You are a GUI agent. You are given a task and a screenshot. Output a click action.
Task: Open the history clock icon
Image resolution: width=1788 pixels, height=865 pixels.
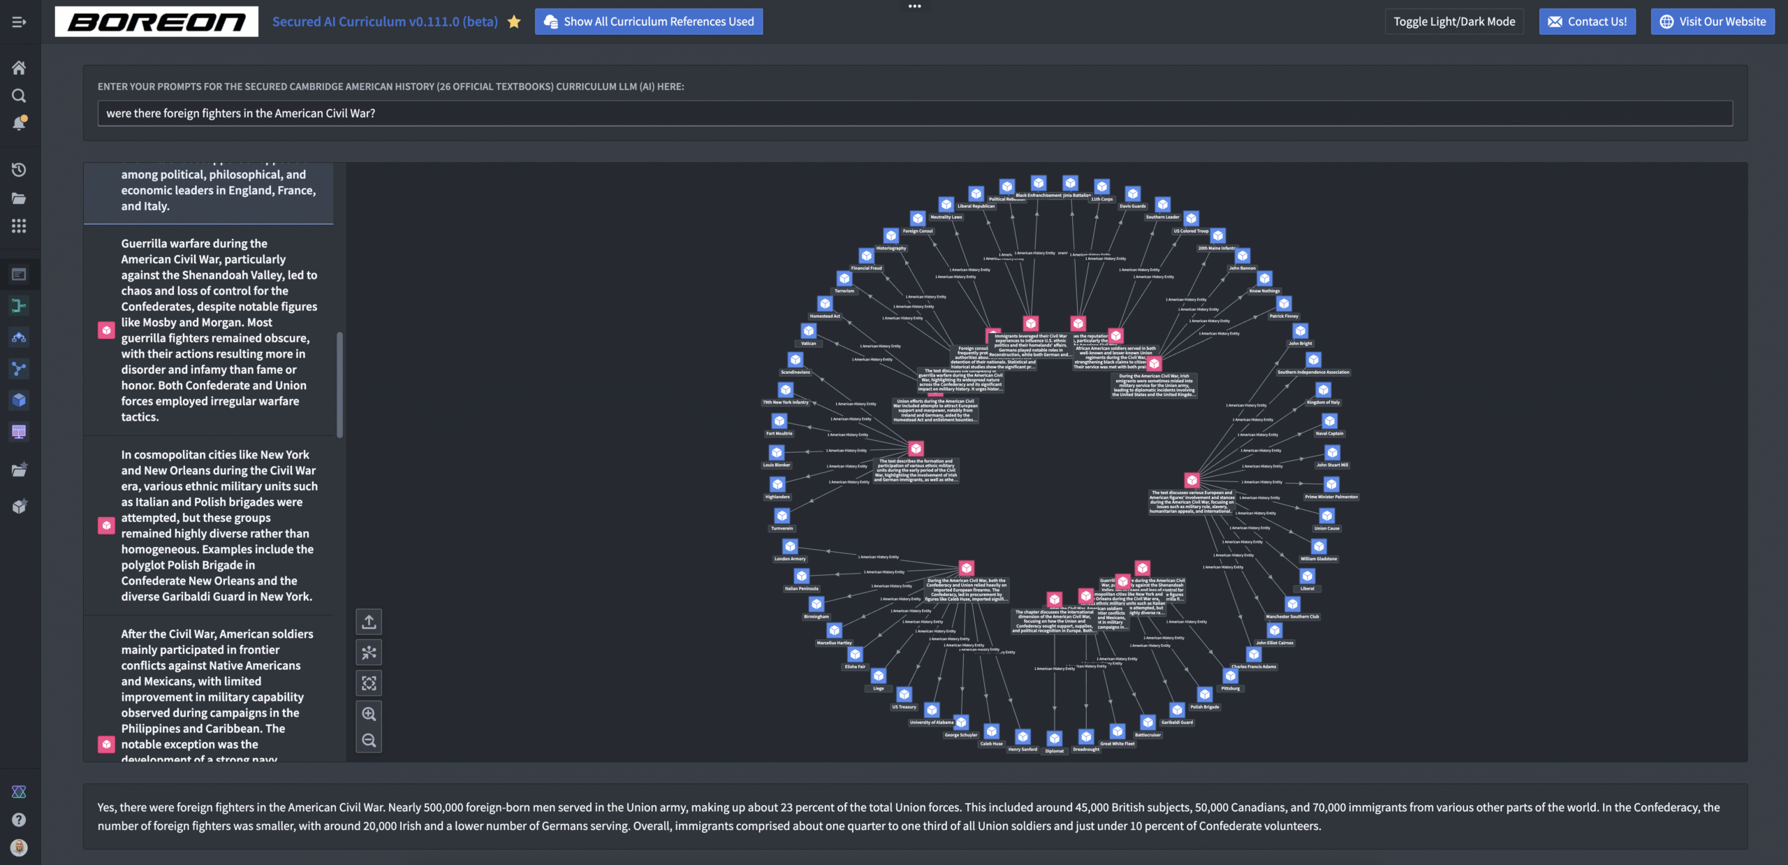click(19, 170)
